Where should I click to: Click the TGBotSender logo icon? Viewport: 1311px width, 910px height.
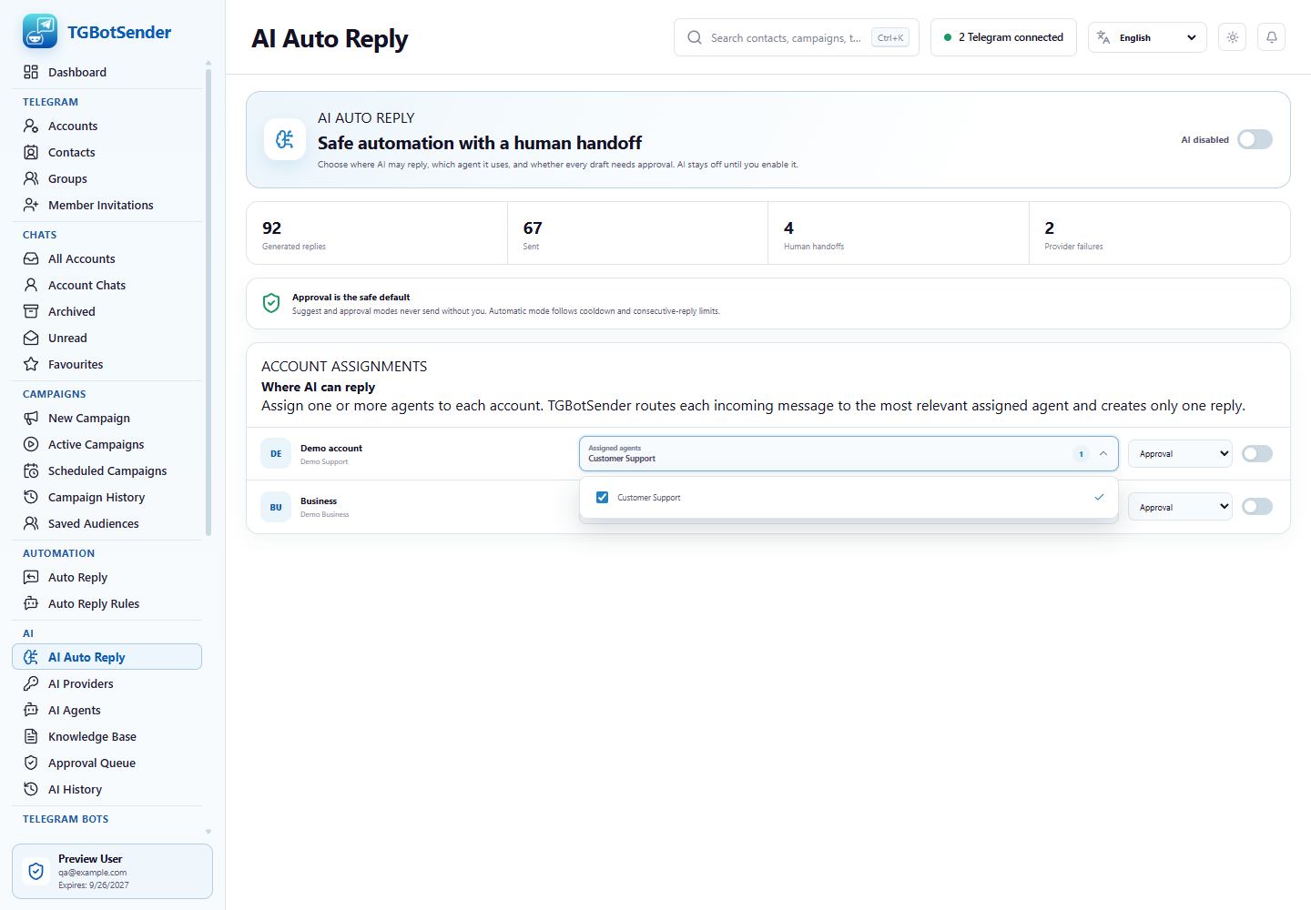pyautogui.click(x=40, y=32)
